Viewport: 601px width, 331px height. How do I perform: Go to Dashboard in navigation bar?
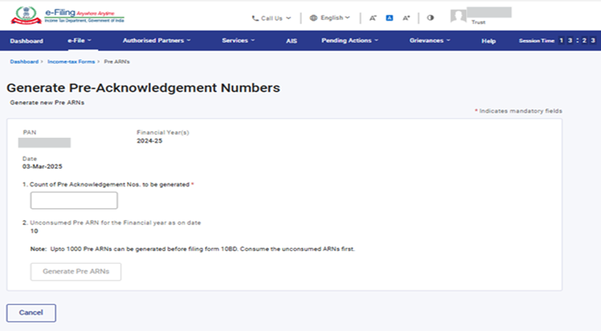coord(26,41)
